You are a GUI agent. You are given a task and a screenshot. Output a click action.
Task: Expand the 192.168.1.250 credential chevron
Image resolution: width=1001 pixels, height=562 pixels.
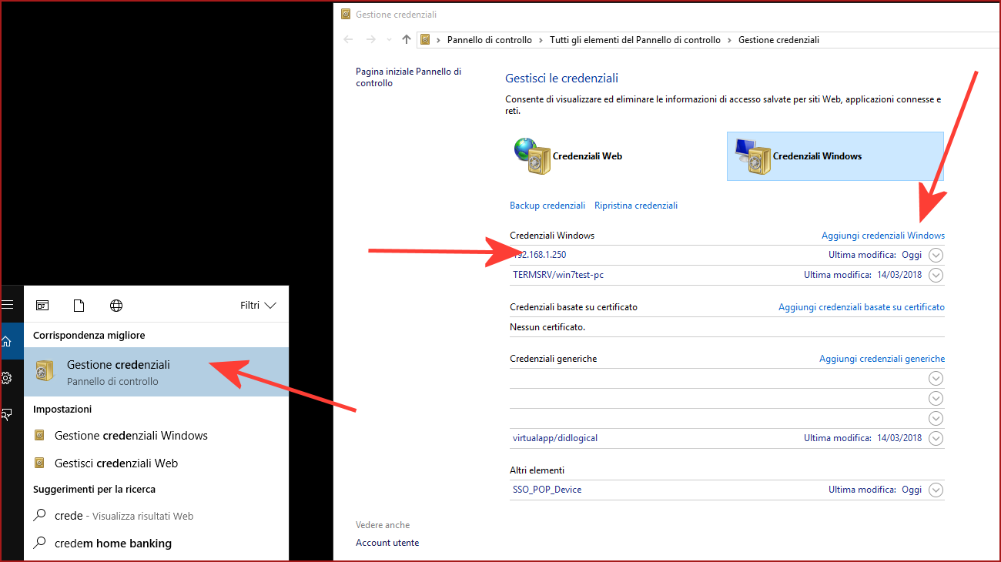936,255
